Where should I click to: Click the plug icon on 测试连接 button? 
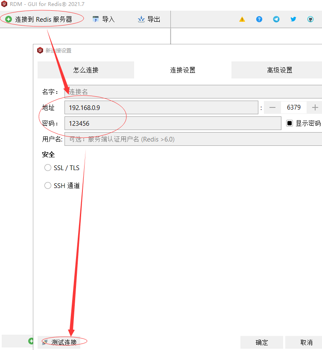(45, 342)
